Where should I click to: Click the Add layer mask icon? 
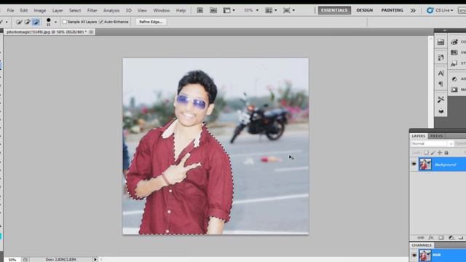[x=441, y=238]
